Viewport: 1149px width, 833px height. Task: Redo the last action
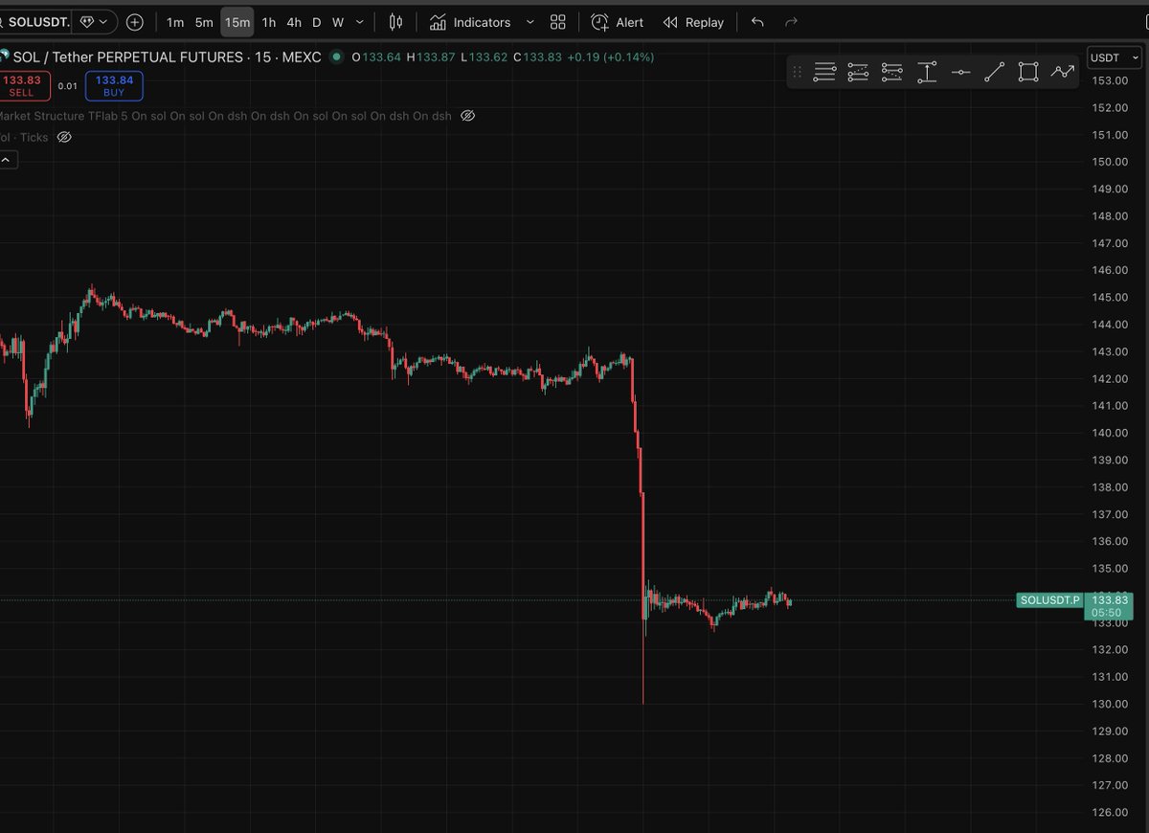coord(791,22)
